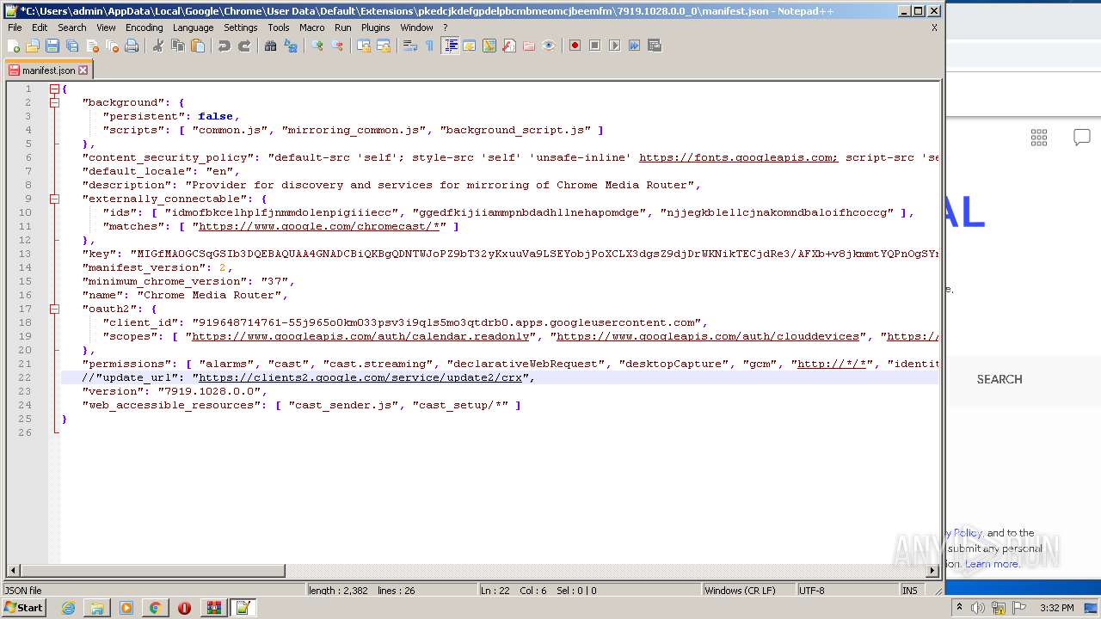This screenshot has height=619, width=1101.
Task: Open a file using the Open folder icon
Action: click(x=33, y=46)
